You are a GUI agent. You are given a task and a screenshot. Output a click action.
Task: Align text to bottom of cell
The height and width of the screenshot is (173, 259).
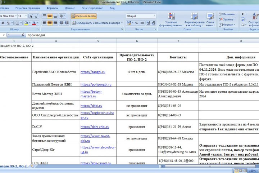coord(55,16)
